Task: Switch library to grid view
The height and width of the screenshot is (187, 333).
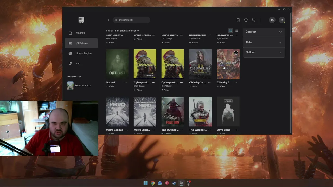Action: [230, 31]
